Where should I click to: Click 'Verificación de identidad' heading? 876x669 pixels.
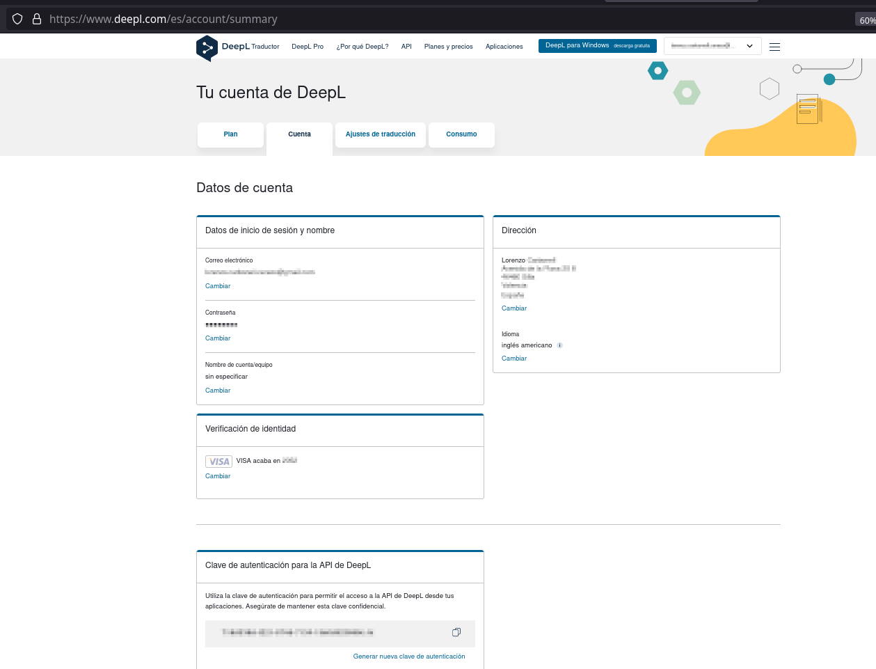pos(250,429)
